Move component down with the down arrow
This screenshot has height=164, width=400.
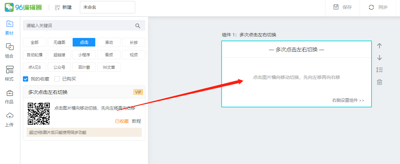(379, 58)
